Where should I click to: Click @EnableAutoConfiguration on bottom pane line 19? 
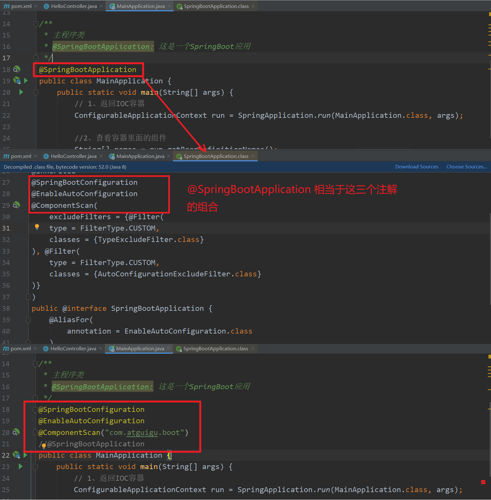(91, 421)
